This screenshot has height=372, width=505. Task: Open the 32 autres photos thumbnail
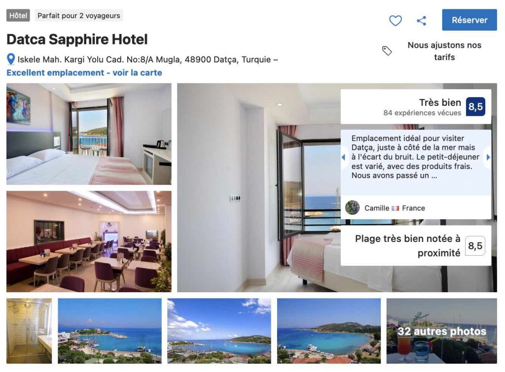pyautogui.click(x=441, y=331)
